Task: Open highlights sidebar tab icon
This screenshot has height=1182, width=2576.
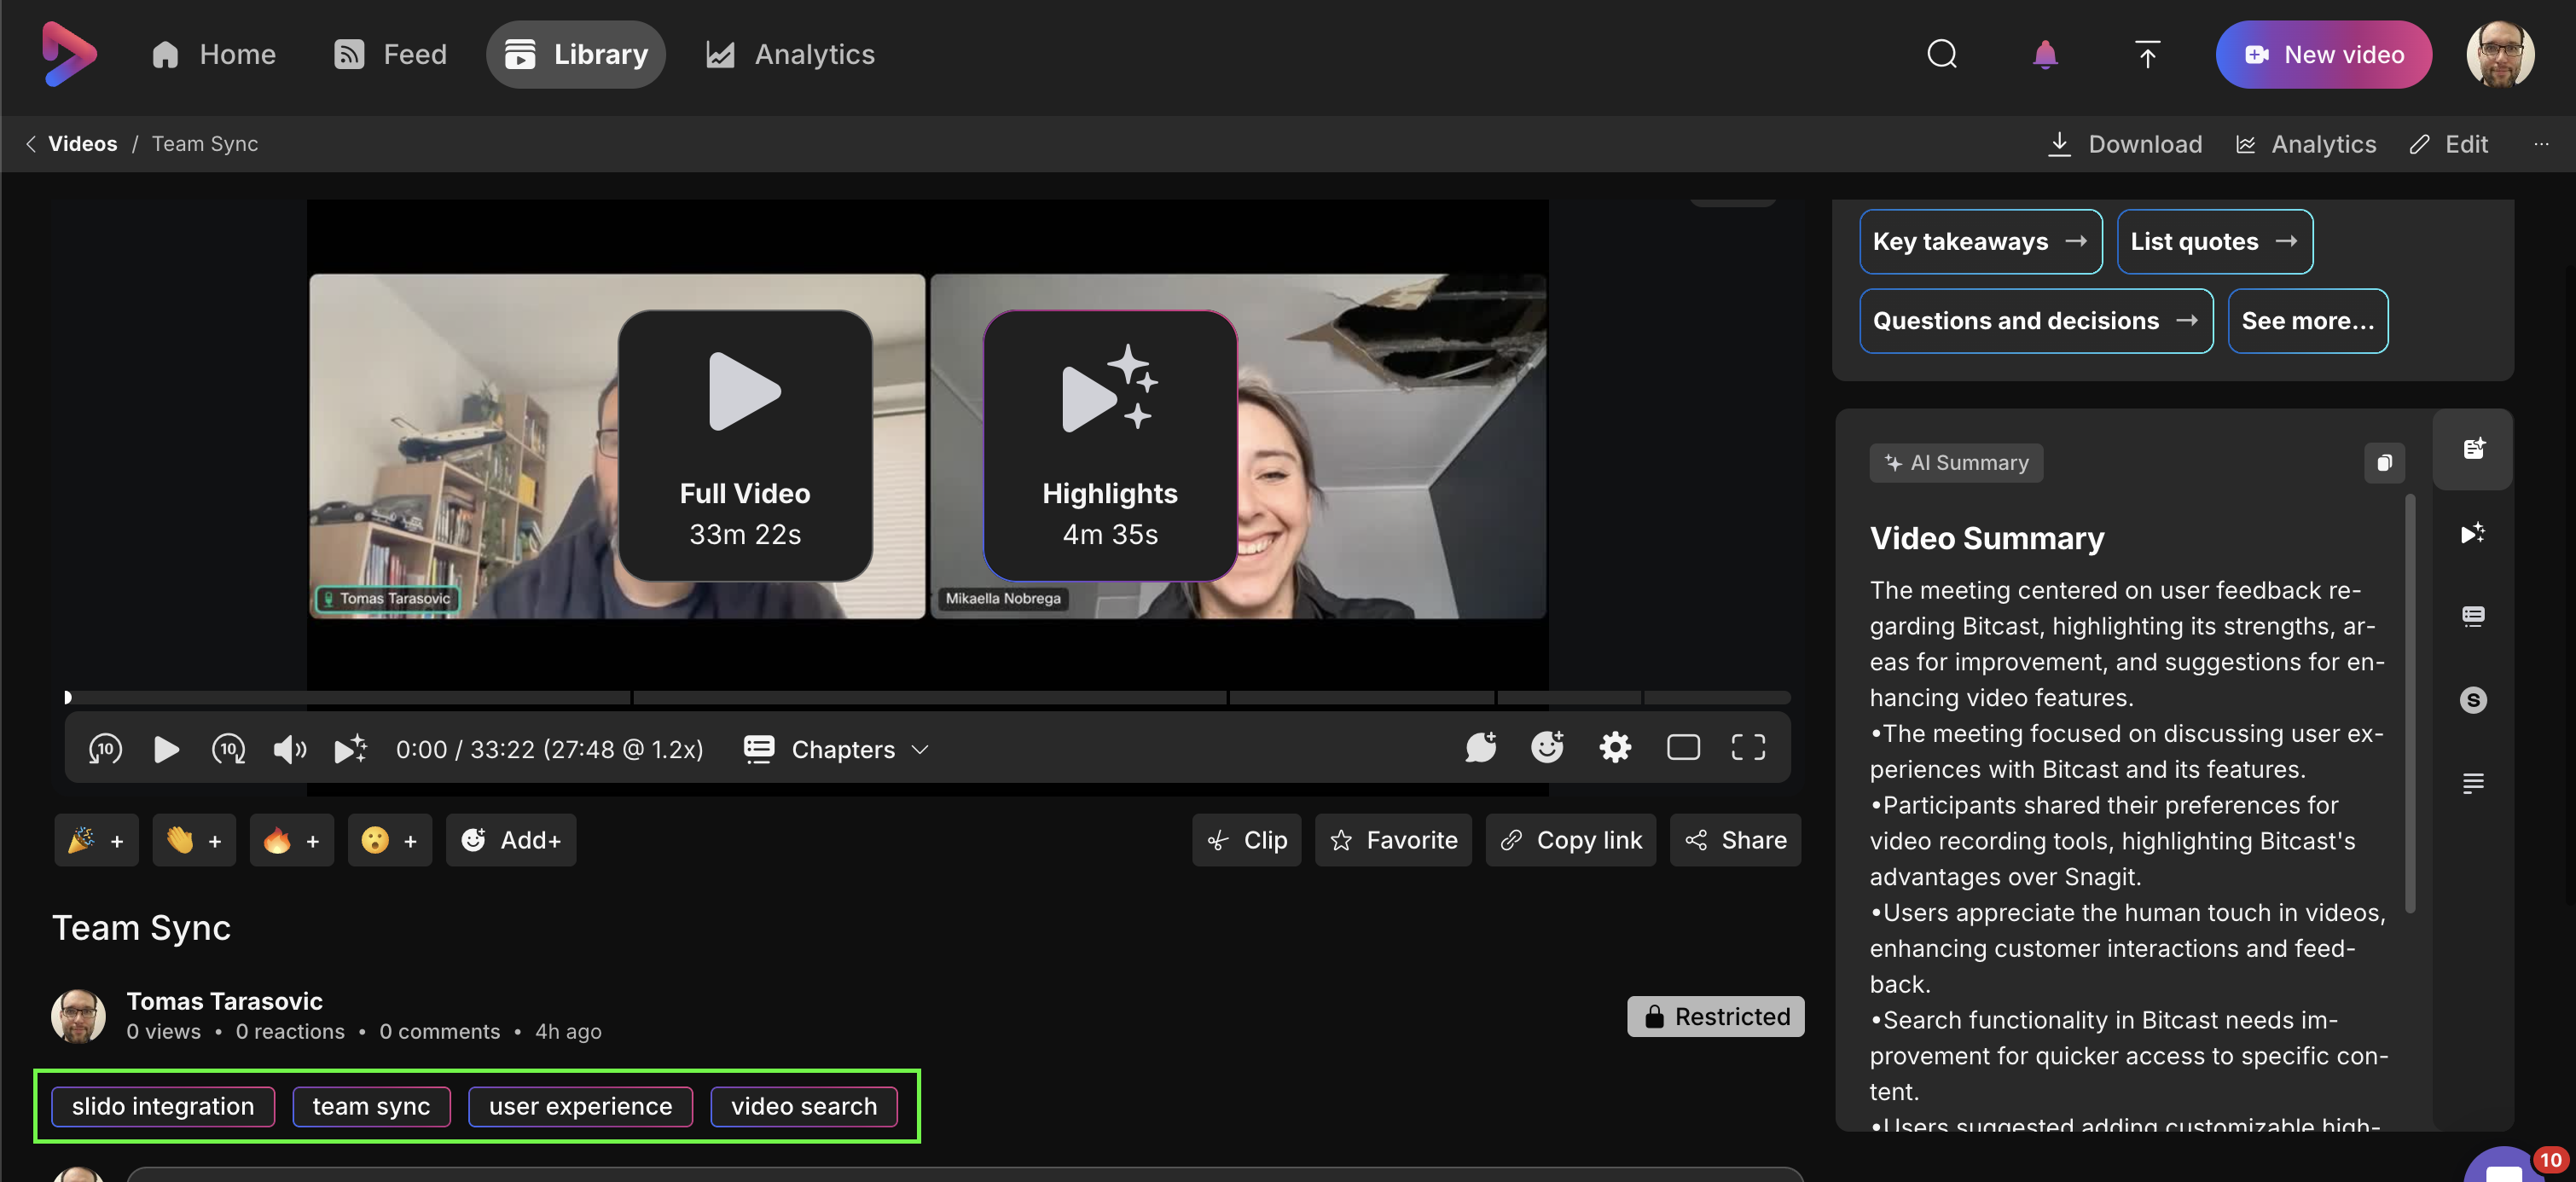Action: 2473,533
